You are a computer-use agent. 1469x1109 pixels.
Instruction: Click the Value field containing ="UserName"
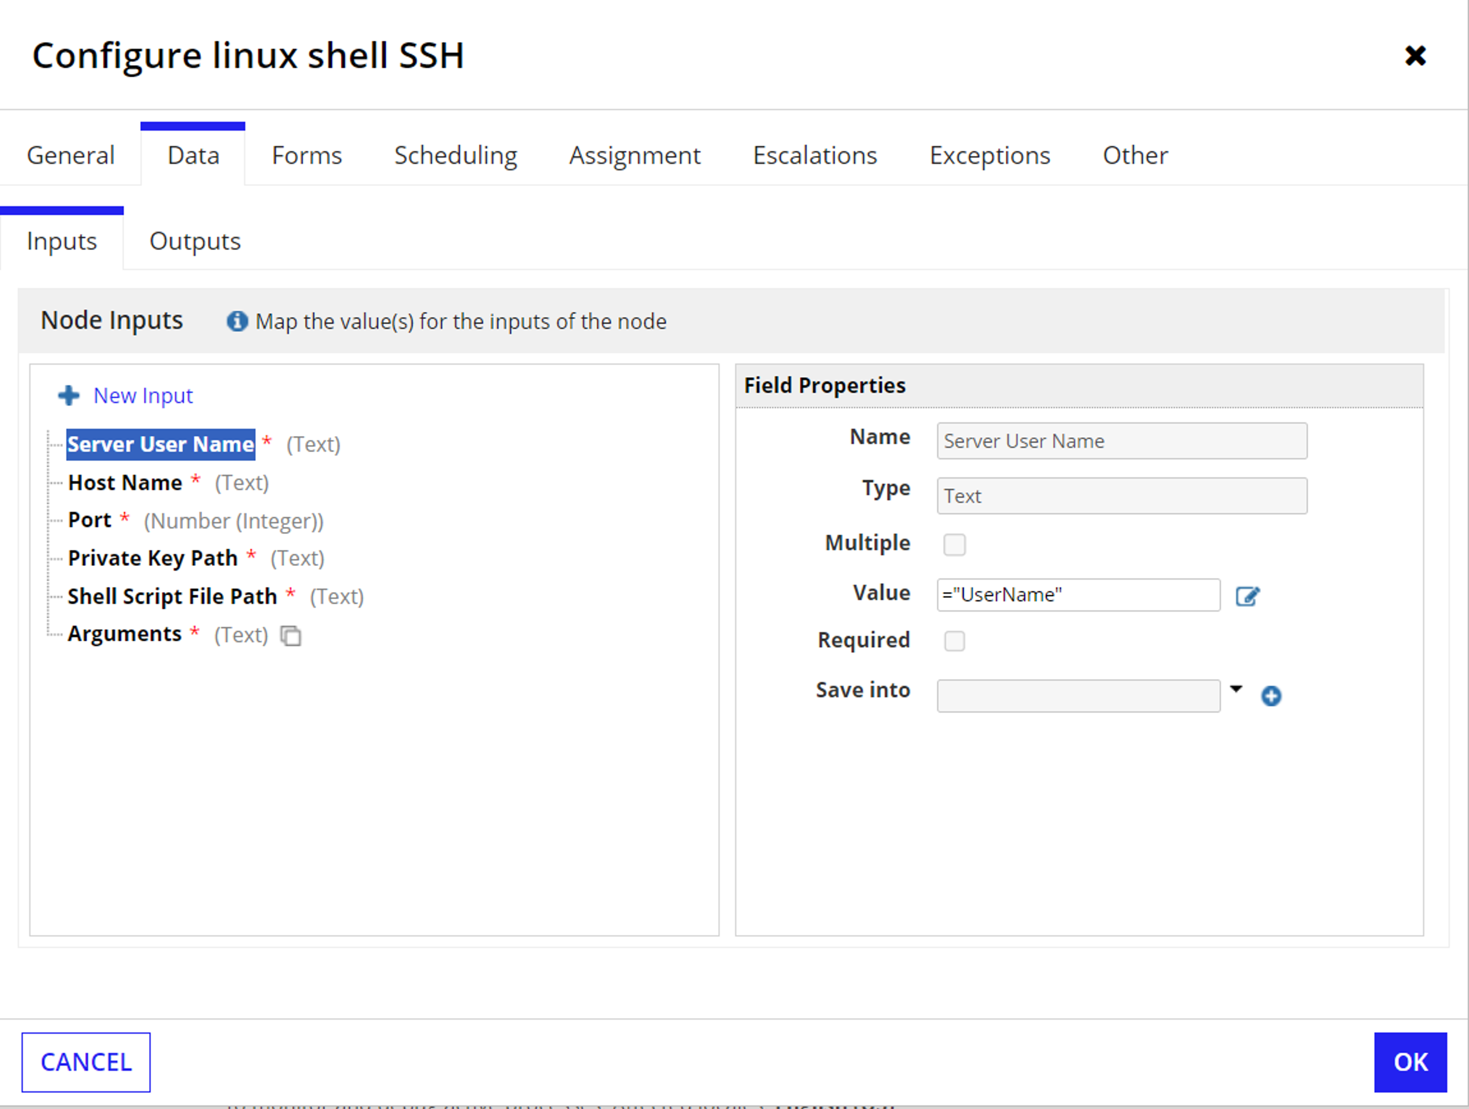click(1078, 595)
